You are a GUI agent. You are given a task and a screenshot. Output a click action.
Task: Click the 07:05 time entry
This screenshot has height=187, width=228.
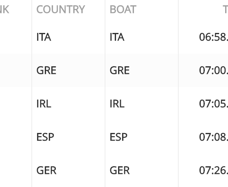[213, 104]
